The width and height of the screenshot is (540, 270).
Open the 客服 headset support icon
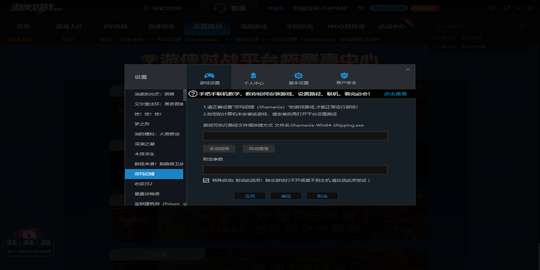tap(220, 8)
